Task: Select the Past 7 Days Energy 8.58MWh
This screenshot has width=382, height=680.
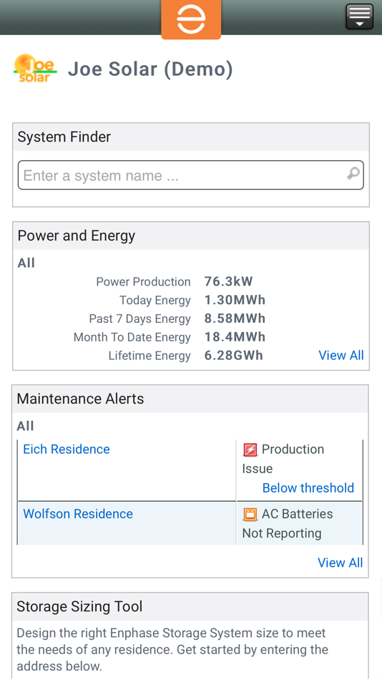Action: pos(235,319)
